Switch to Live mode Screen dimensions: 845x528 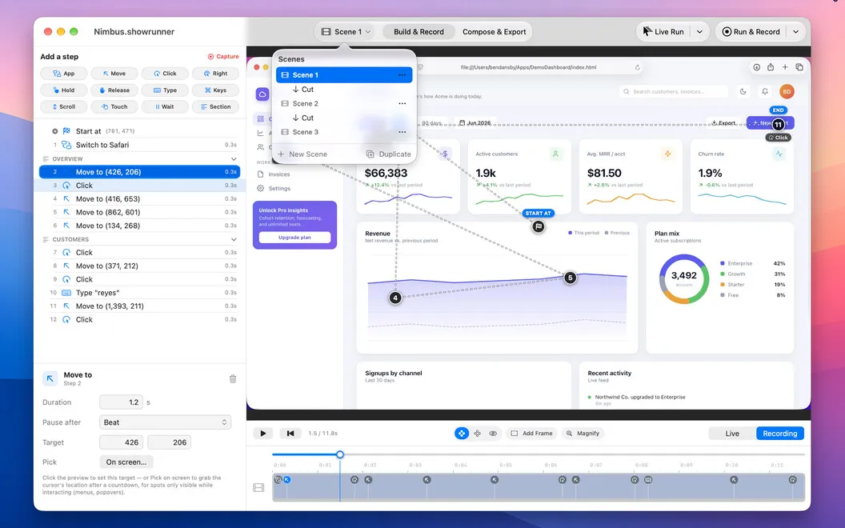[732, 433]
